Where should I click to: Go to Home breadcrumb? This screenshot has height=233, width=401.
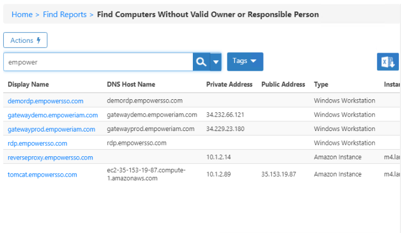22,14
